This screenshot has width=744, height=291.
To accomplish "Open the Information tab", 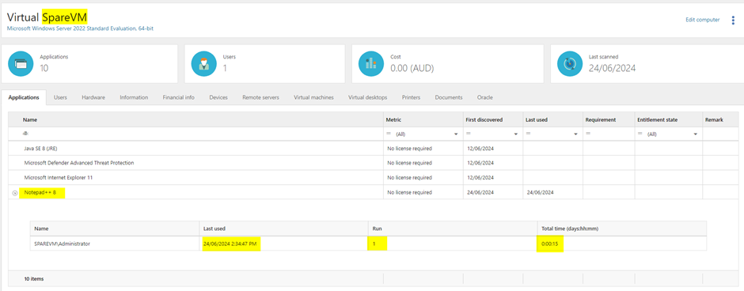I will pyautogui.click(x=134, y=97).
